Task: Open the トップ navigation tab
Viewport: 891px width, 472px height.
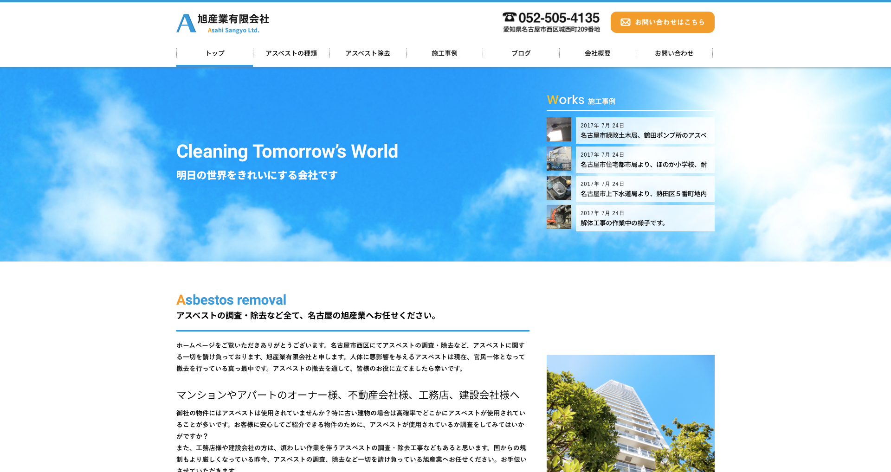Action: (x=215, y=53)
